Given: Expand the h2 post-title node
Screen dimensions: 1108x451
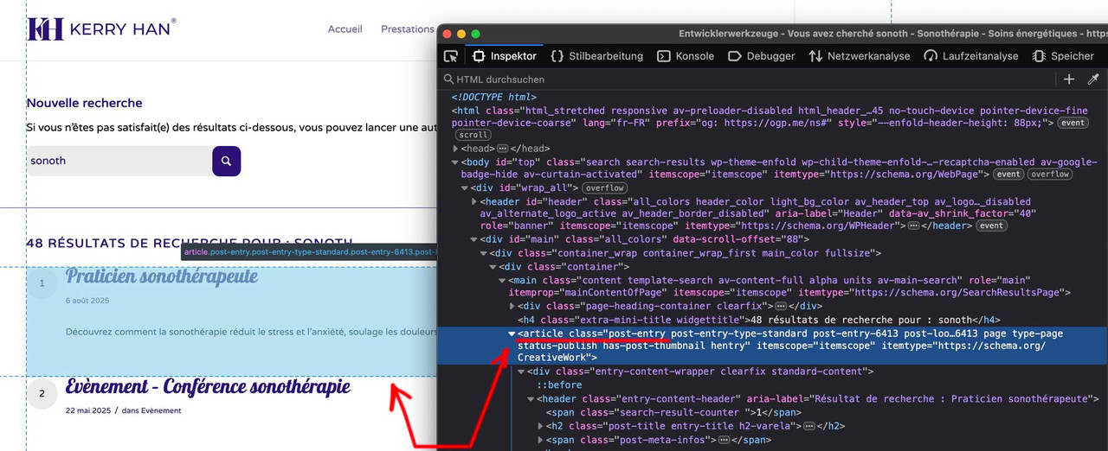Looking at the screenshot, I should point(541,426).
